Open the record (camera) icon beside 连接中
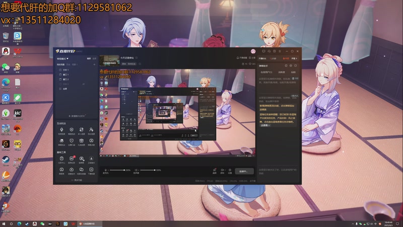 (222, 171)
